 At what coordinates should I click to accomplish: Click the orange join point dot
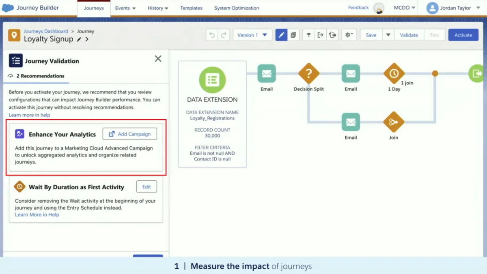click(x=435, y=73)
